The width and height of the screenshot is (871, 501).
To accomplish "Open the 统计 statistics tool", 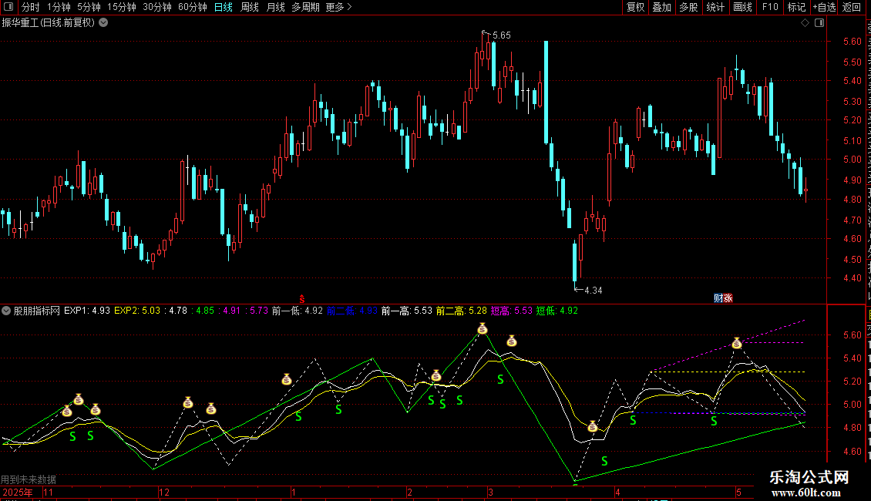I will [x=715, y=7].
